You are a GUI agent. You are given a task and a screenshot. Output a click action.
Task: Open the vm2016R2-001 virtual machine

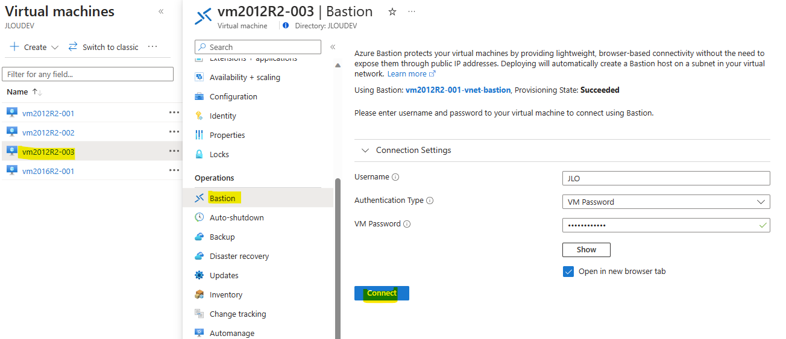48,171
